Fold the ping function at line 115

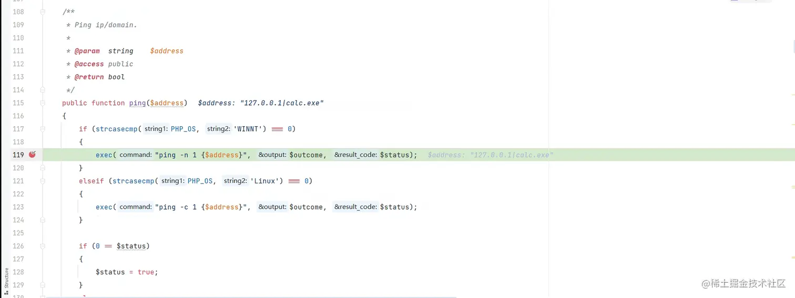click(x=43, y=103)
